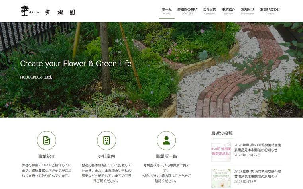The height and width of the screenshot is (189, 303).
Task: Click the date 2025年12月27日
Action: [x=247, y=155]
